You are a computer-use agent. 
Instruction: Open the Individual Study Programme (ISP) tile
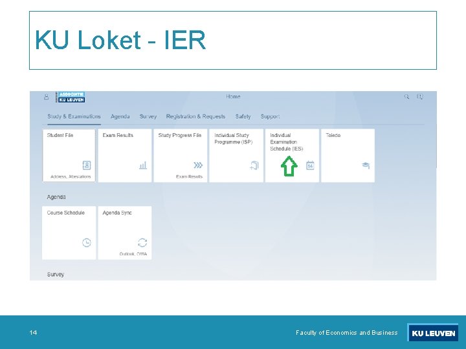[236, 156]
